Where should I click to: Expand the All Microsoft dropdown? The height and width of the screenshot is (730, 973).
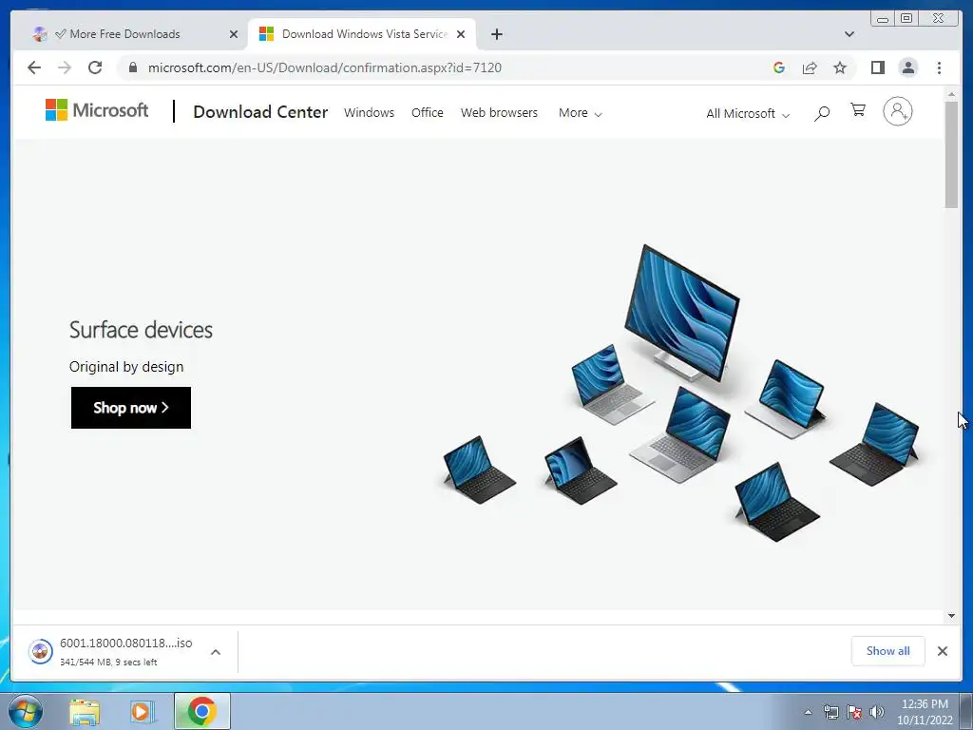point(748,114)
